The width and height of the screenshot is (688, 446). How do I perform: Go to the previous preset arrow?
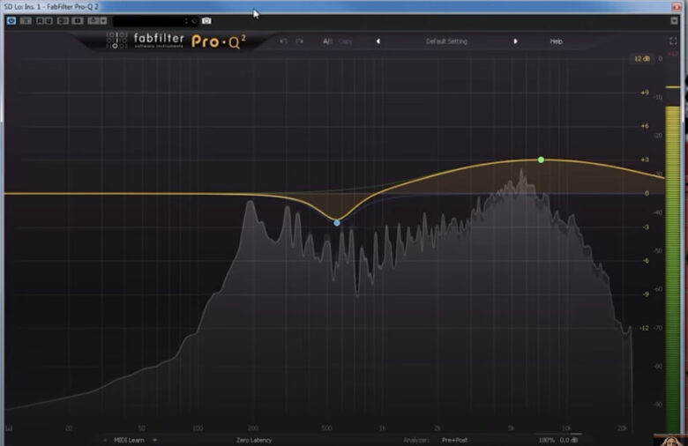pyautogui.click(x=378, y=41)
